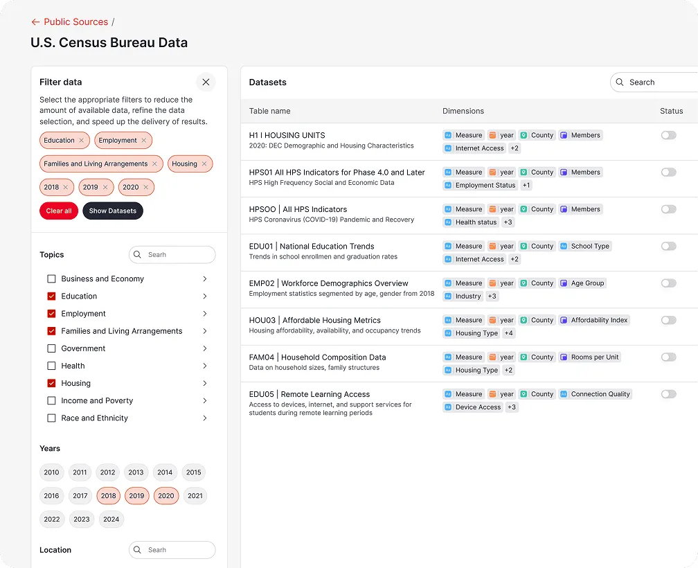698x568 pixels.
Task: Expand Families and Living Arrangements chevron
Action: 205,330
